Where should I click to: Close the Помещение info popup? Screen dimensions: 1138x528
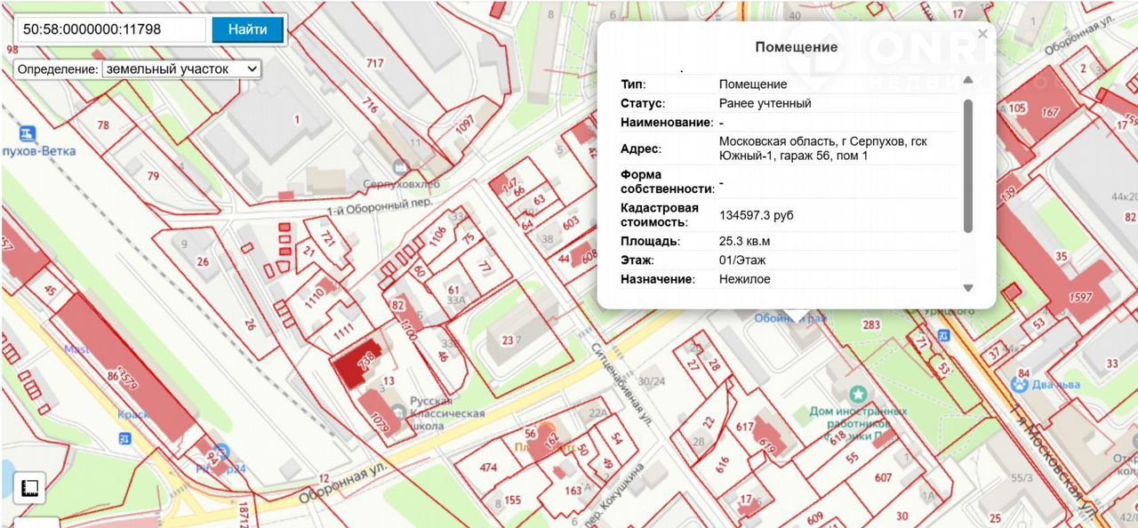click(982, 34)
